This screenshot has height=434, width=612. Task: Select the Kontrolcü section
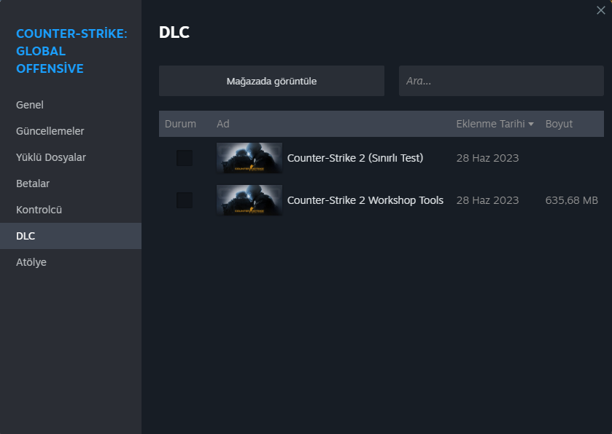[x=71, y=210]
